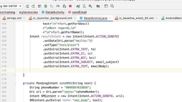Click getFortName() call on line 167
The width and height of the screenshot is (182, 102).
coord(72,32)
